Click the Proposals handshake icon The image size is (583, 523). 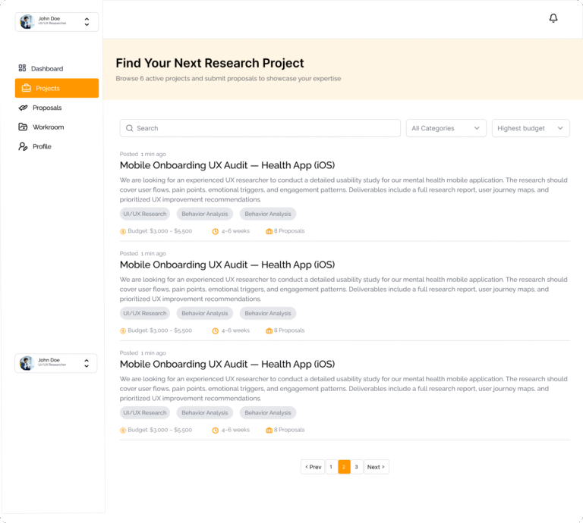pos(23,108)
